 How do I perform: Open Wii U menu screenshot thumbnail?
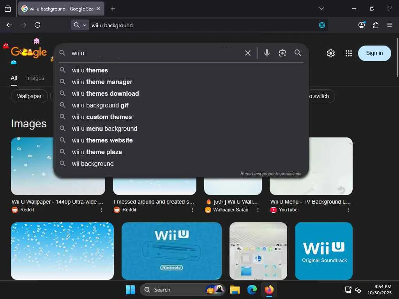click(258, 251)
